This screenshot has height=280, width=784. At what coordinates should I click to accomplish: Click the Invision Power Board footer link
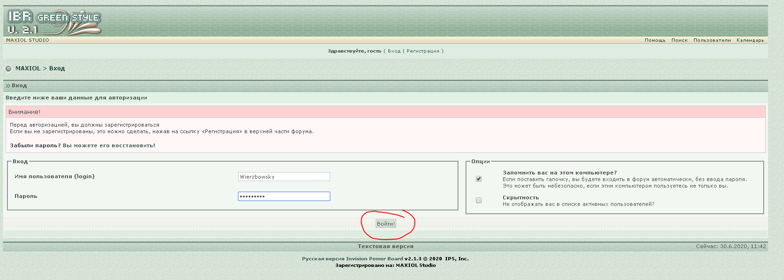click(374, 259)
